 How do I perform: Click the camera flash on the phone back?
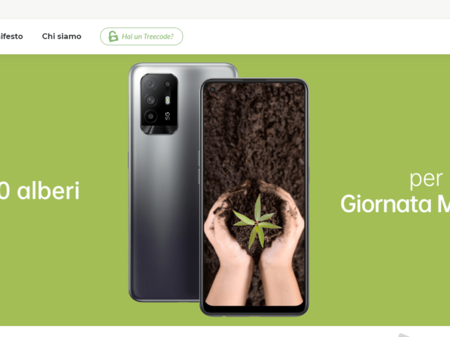(x=168, y=100)
